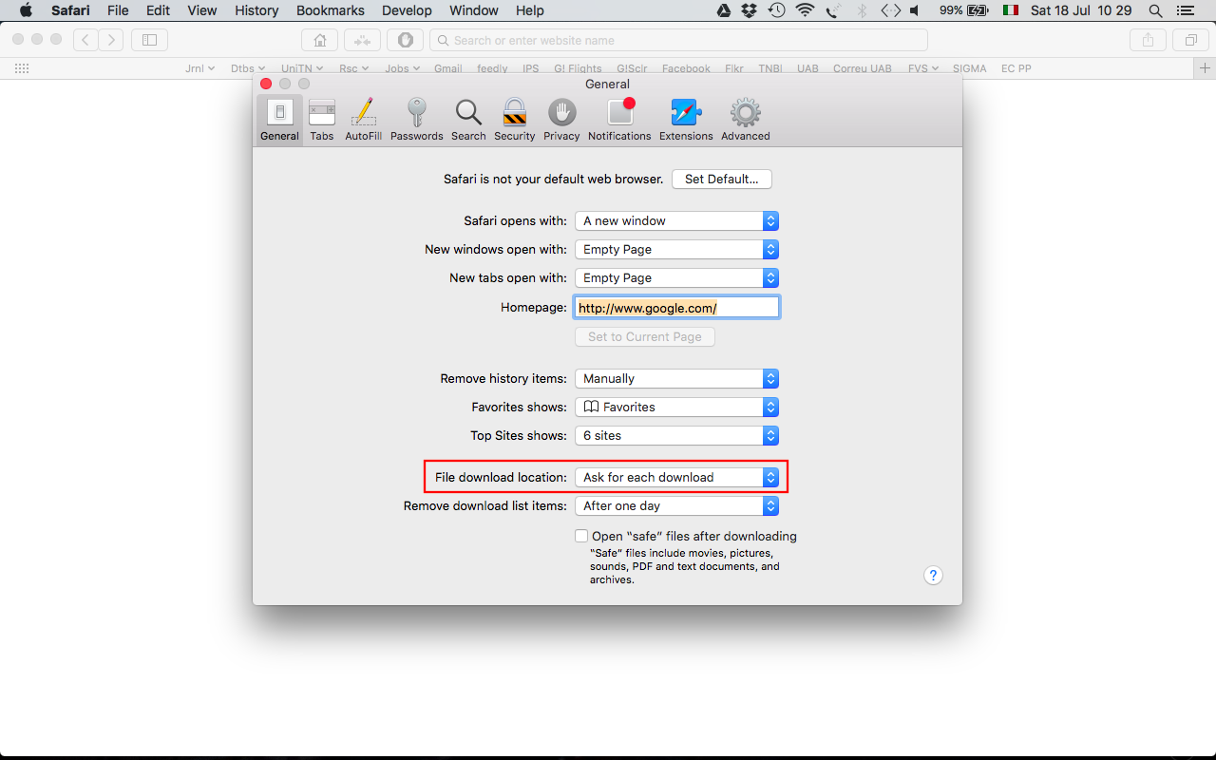This screenshot has width=1216, height=760.
Task: Open Notification Center from menu bar
Action: coord(1185,10)
